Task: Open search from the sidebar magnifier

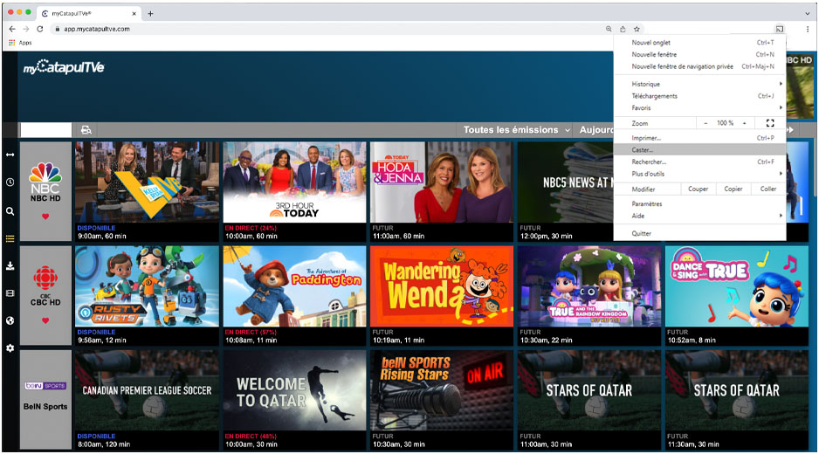Action: (x=10, y=211)
